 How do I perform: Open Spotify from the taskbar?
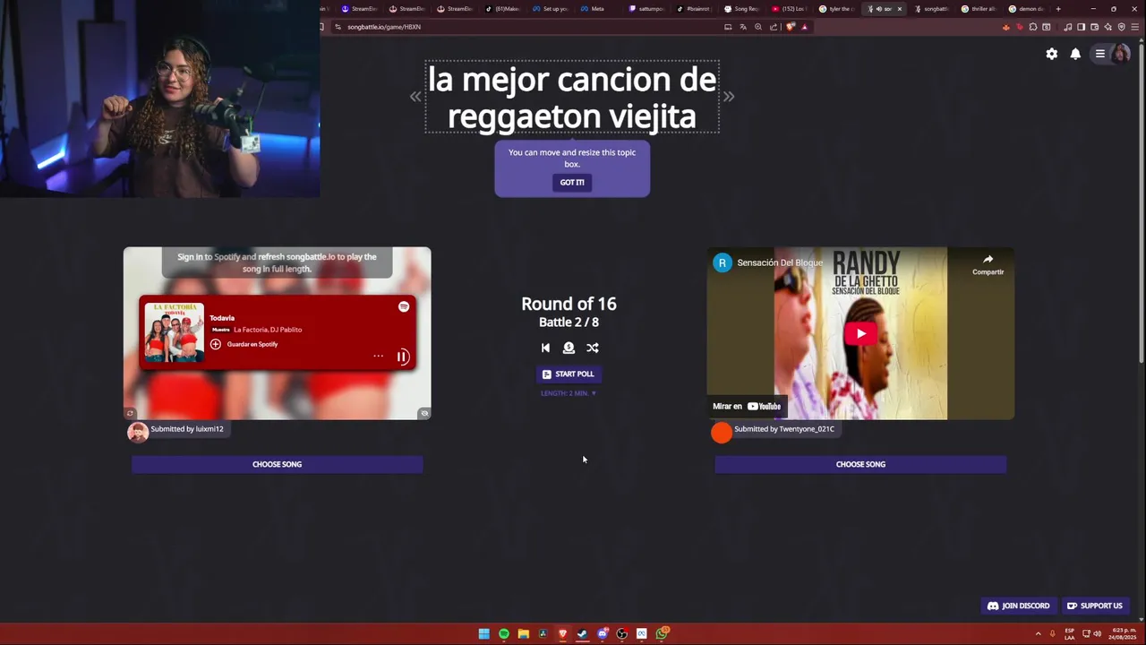click(504, 633)
